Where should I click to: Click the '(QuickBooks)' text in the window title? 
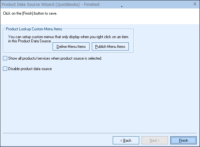(68, 4)
